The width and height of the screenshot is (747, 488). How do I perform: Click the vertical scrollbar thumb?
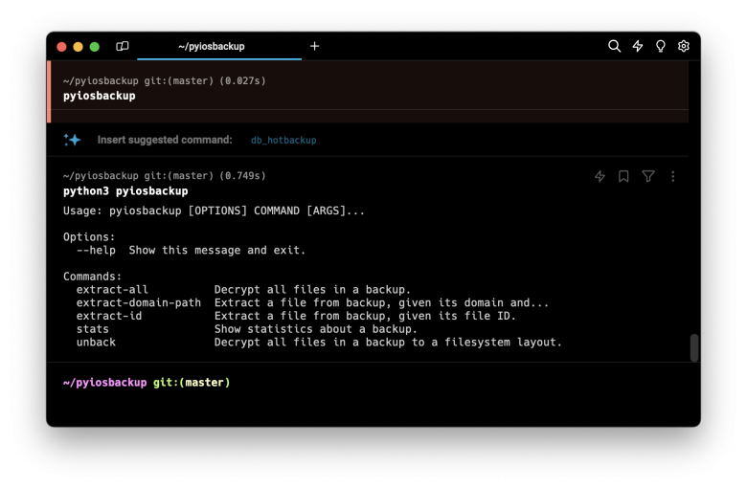click(x=694, y=348)
